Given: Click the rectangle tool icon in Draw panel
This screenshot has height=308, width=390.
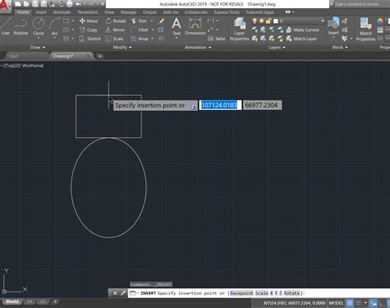Looking at the screenshot, I should [66, 21].
